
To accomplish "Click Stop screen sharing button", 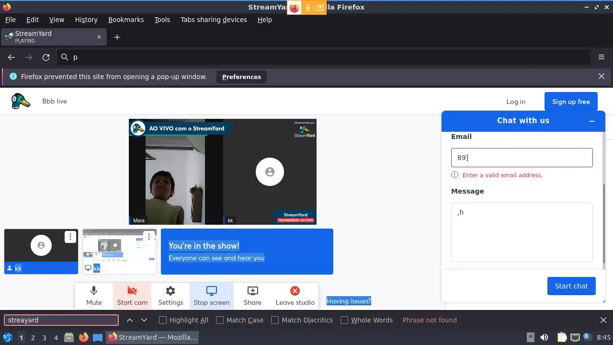I will (x=212, y=296).
